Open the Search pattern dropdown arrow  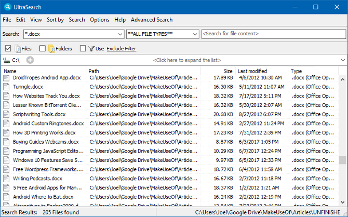[120, 34]
